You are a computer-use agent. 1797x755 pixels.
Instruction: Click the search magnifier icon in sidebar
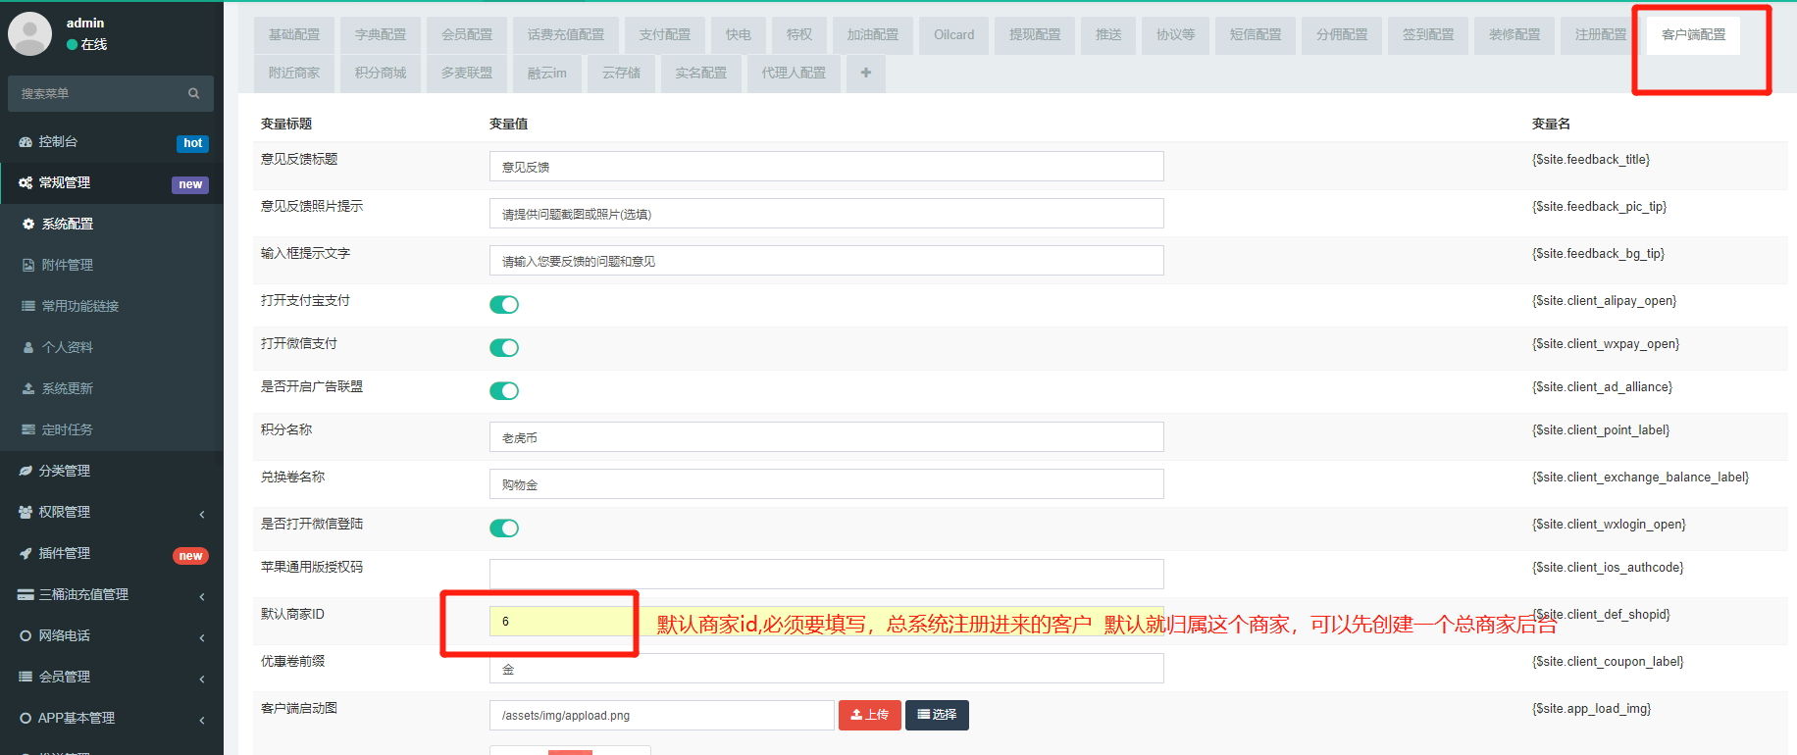[193, 93]
